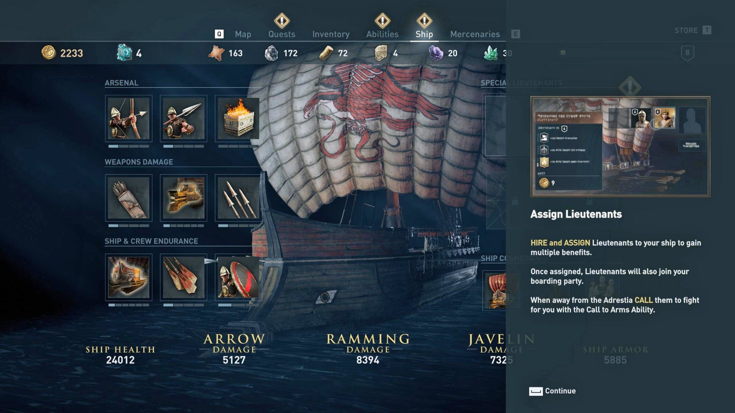This screenshot has width=735, height=413.
Task: Go to the Inventory tab
Action: pyautogui.click(x=331, y=34)
